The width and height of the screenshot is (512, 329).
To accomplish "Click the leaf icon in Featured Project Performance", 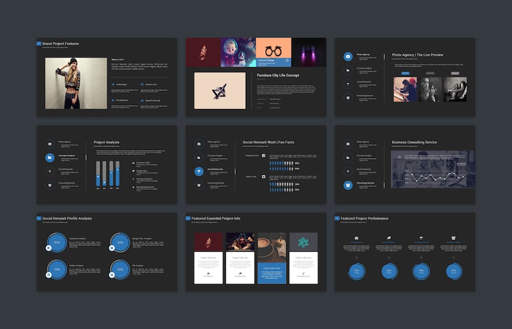I will point(389,238).
